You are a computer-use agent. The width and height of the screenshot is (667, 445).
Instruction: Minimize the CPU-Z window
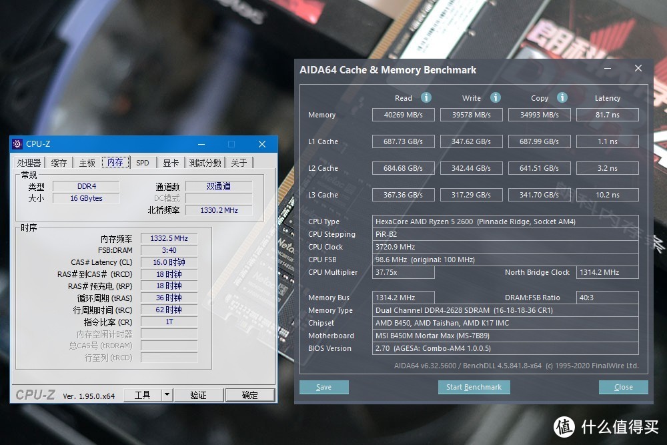coord(201,144)
